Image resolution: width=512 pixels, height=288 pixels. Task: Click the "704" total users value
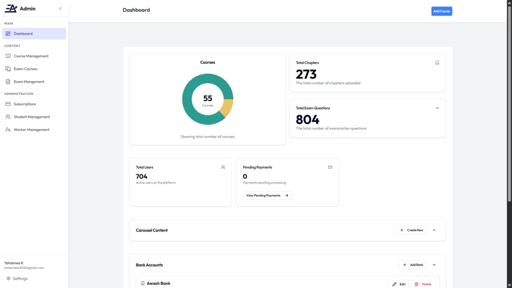[x=142, y=176]
